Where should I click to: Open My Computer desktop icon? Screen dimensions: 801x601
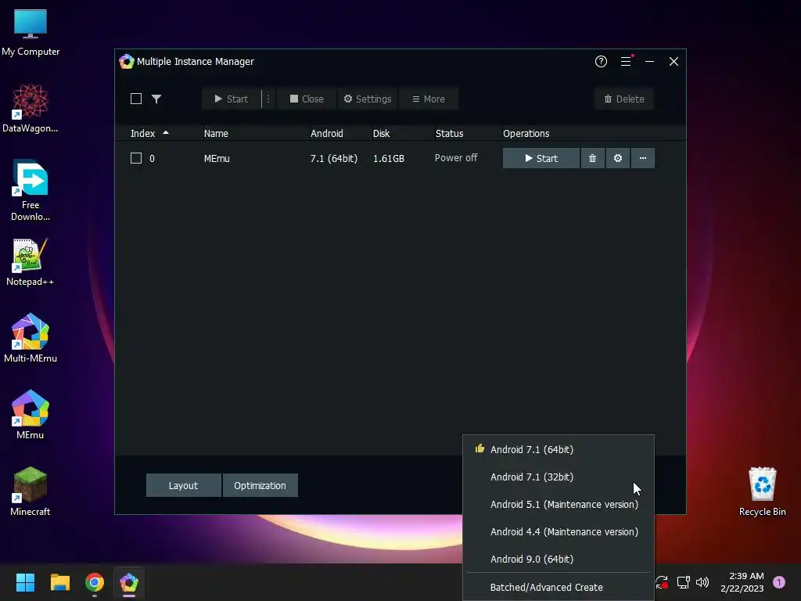click(x=31, y=31)
